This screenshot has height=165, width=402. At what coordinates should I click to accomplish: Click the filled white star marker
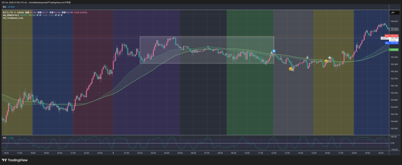(330, 58)
